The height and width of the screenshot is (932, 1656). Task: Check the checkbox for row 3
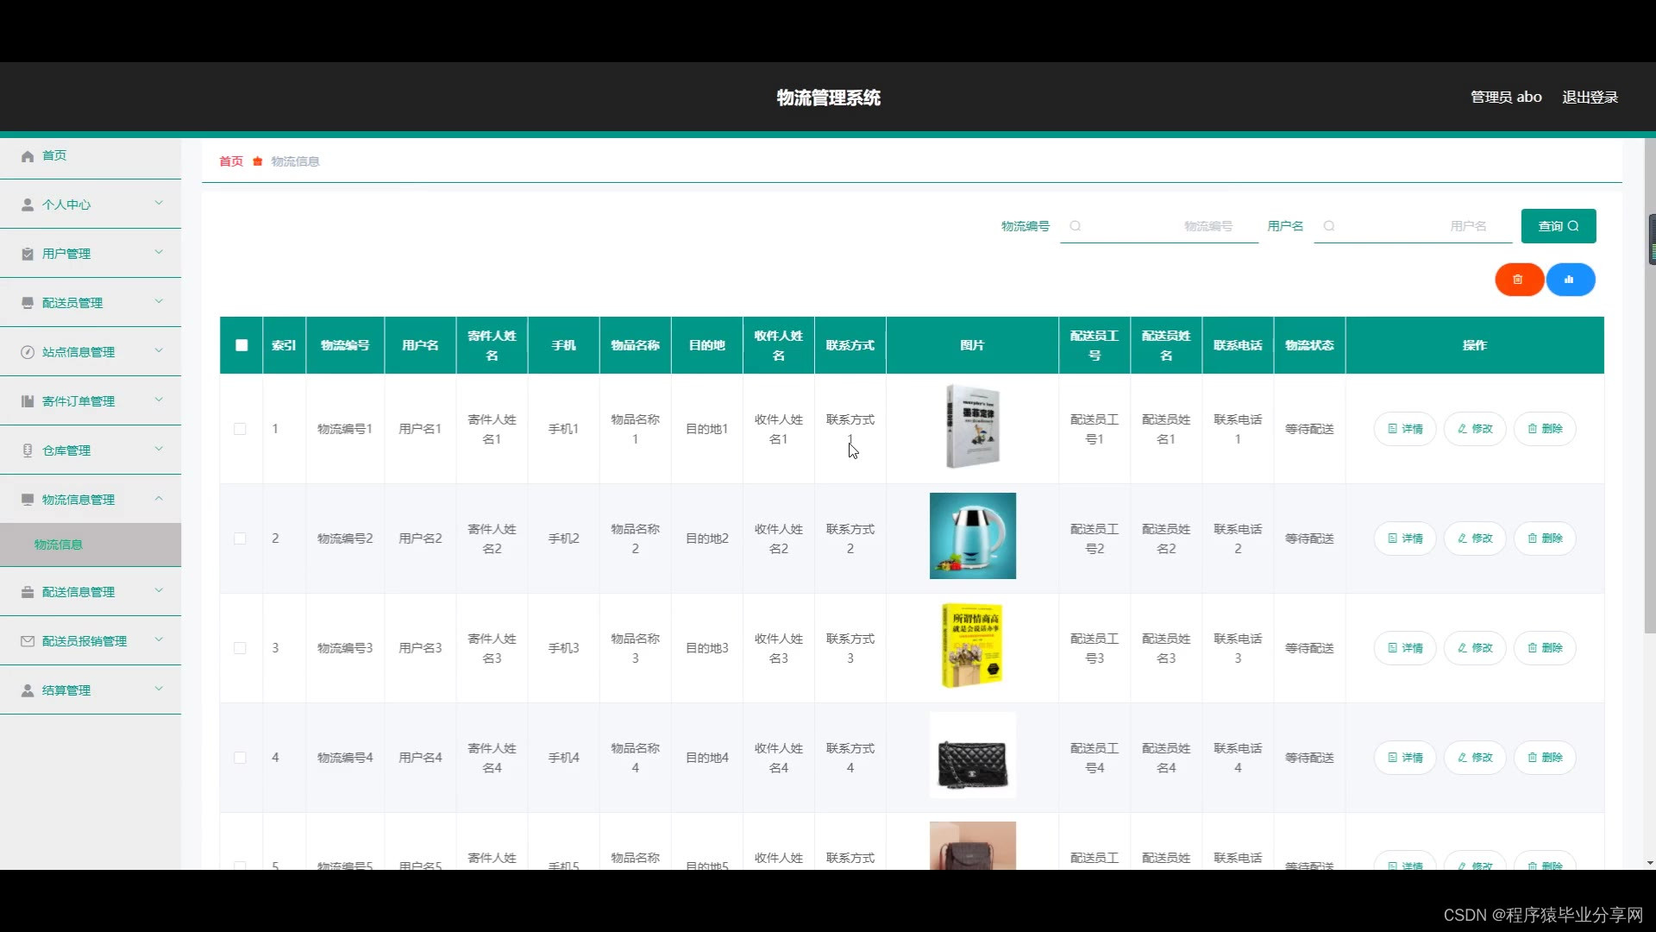240,648
